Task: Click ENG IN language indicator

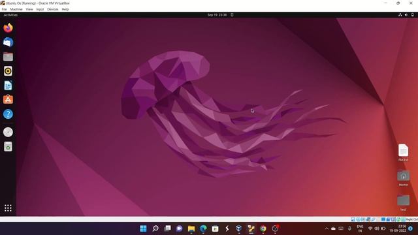Action: (360, 228)
